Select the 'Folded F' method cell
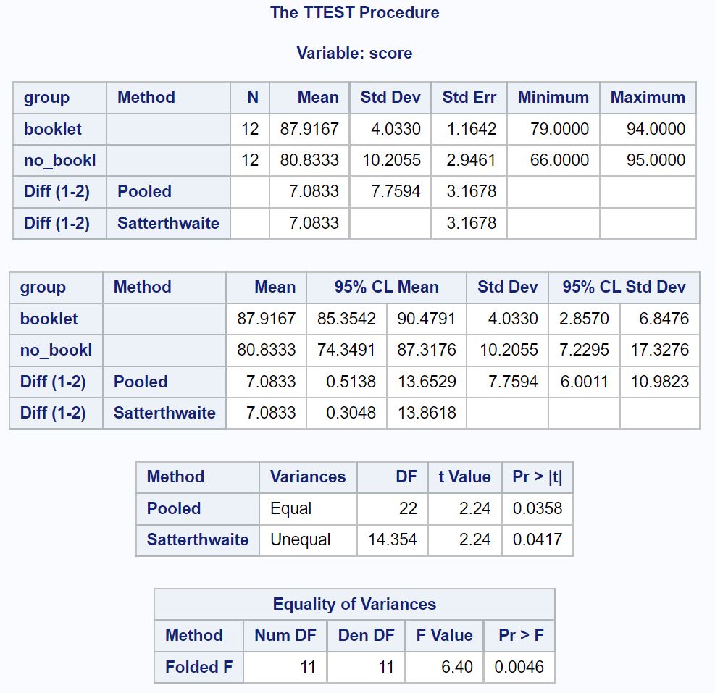Viewport: 715px width, 693px height. tap(199, 667)
